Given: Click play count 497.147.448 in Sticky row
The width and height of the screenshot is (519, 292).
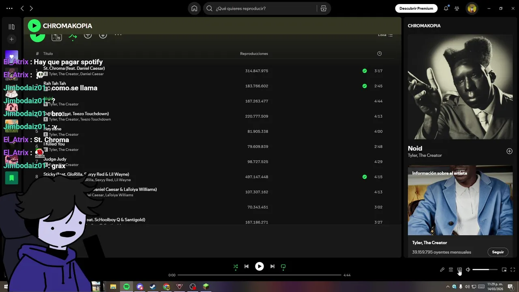Looking at the screenshot, I should (257, 177).
